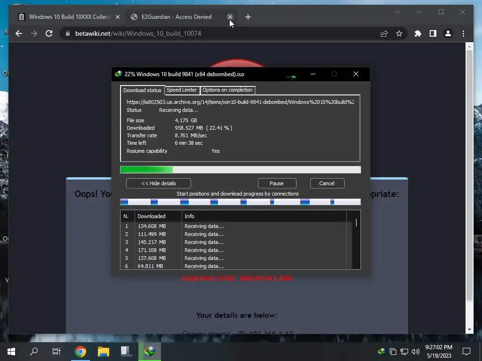Cancel the ISO download
Screen dimensions: 482x361
pos(327,183)
